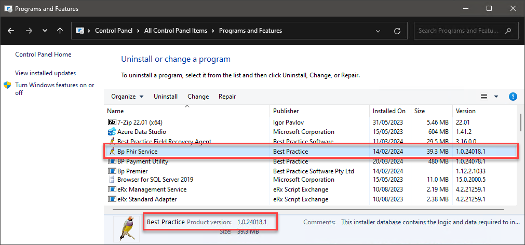Screen dimensions: 525x245
Task: Open the help question mark icon
Action: (513, 97)
